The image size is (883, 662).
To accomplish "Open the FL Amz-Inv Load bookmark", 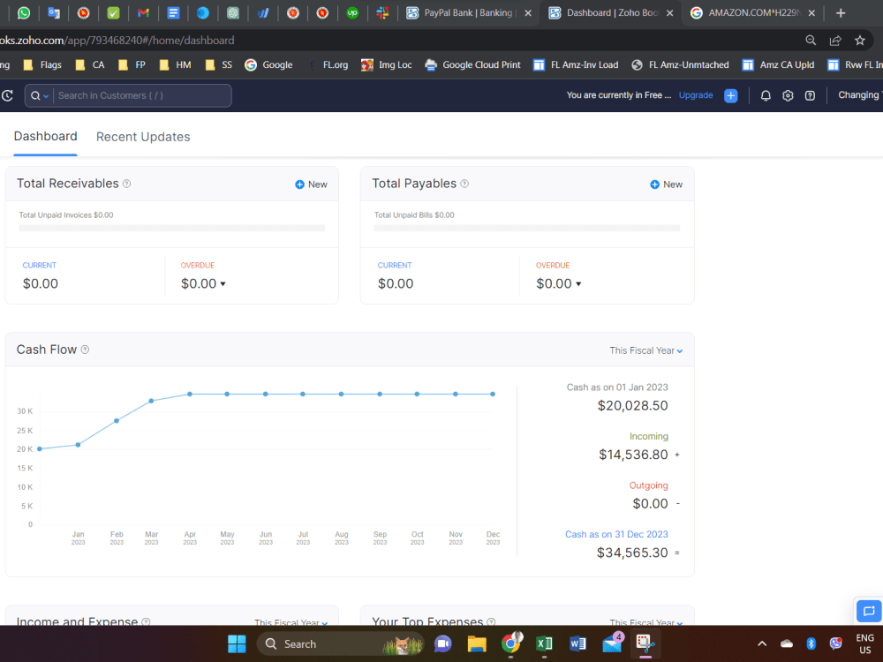I will pos(575,64).
